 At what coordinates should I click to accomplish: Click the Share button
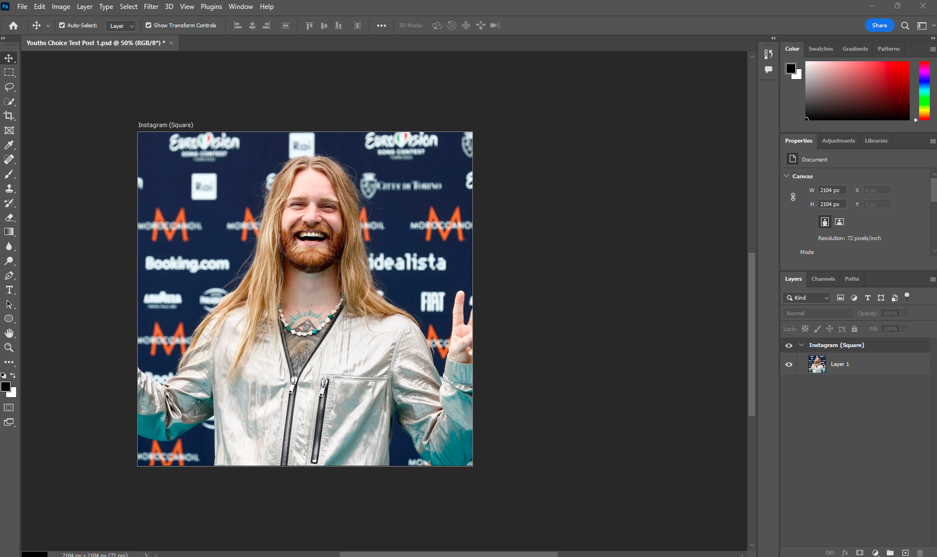(x=879, y=25)
